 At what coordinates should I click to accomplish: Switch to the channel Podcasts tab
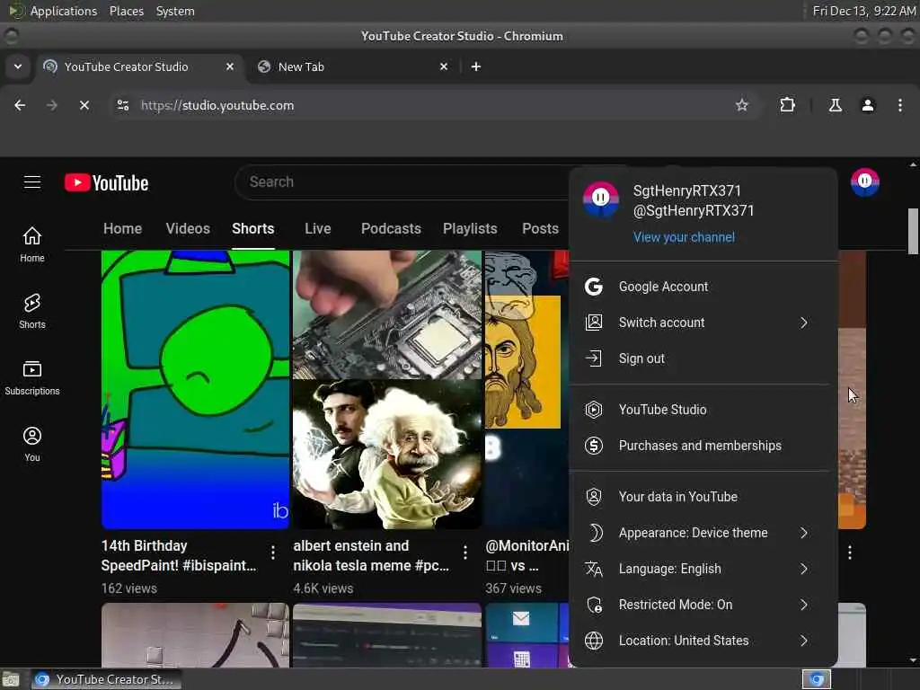tap(391, 229)
